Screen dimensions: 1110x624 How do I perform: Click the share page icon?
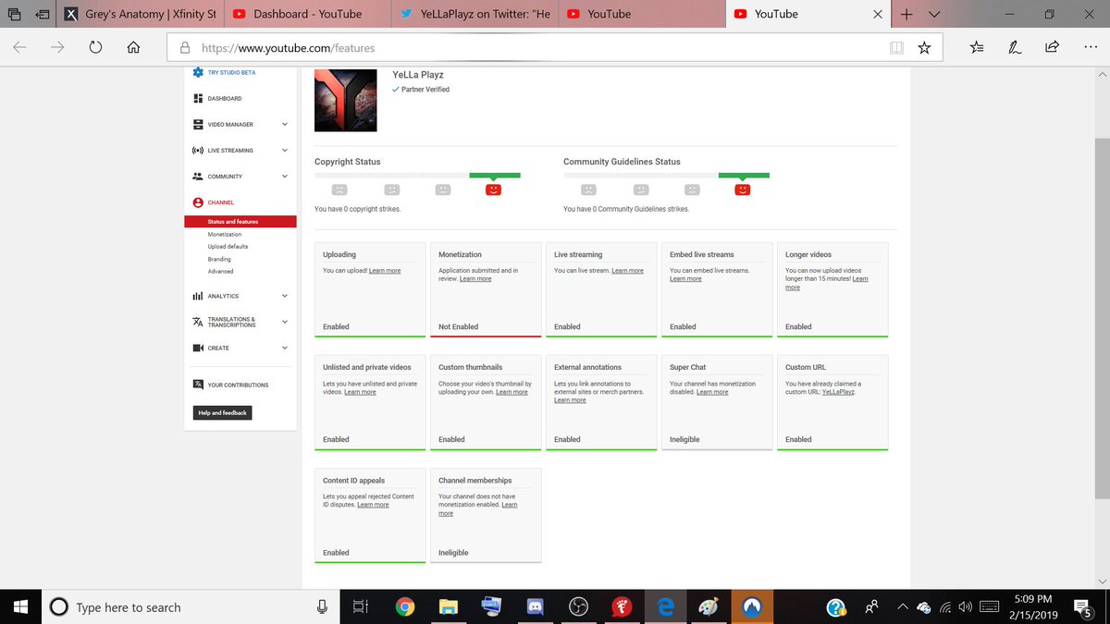(1052, 47)
